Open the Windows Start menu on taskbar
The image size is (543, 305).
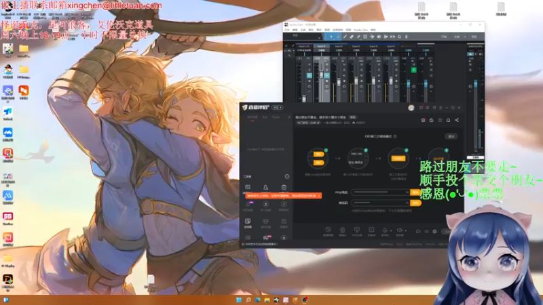click(239, 300)
